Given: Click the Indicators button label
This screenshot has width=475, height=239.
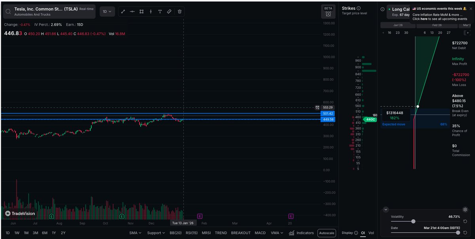Looking at the screenshot, I should tap(305, 233).
